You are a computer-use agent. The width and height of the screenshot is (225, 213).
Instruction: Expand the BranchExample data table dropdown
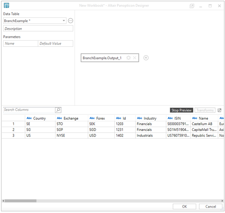(64, 21)
